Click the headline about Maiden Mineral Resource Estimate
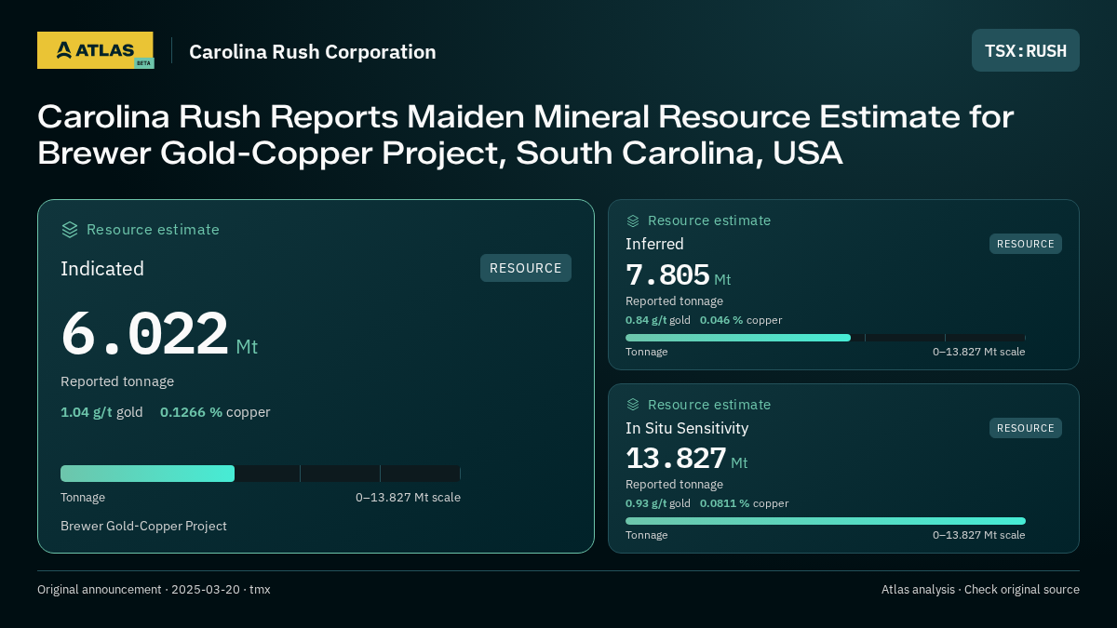The height and width of the screenshot is (628, 1117). [525, 135]
